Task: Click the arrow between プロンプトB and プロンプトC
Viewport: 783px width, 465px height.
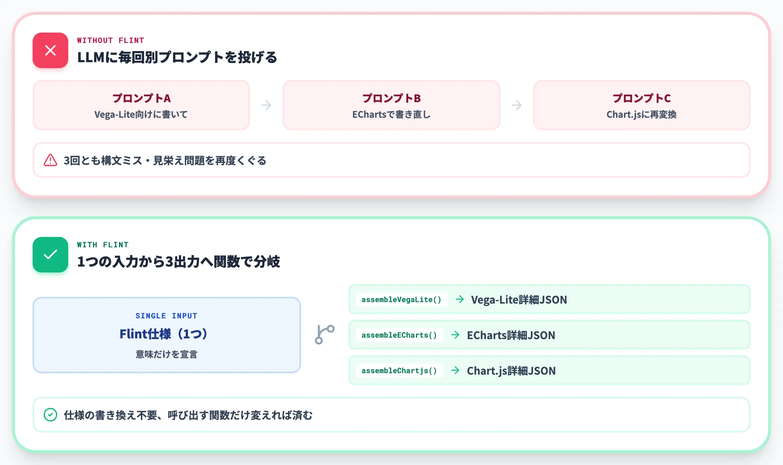Action: (517, 105)
